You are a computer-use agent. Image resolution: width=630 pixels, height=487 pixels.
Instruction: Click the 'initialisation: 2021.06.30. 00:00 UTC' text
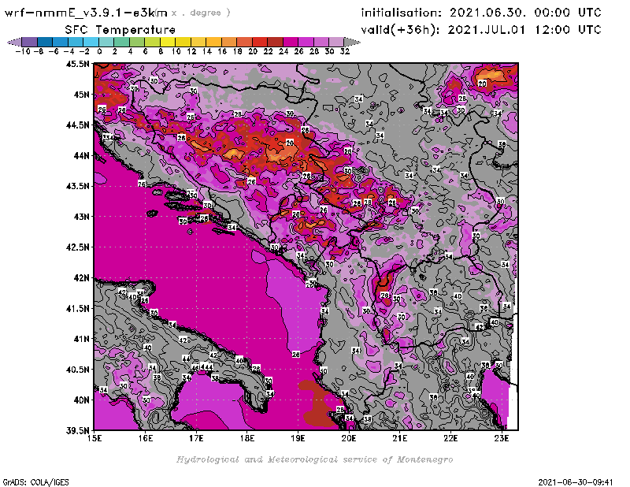click(x=481, y=13)
